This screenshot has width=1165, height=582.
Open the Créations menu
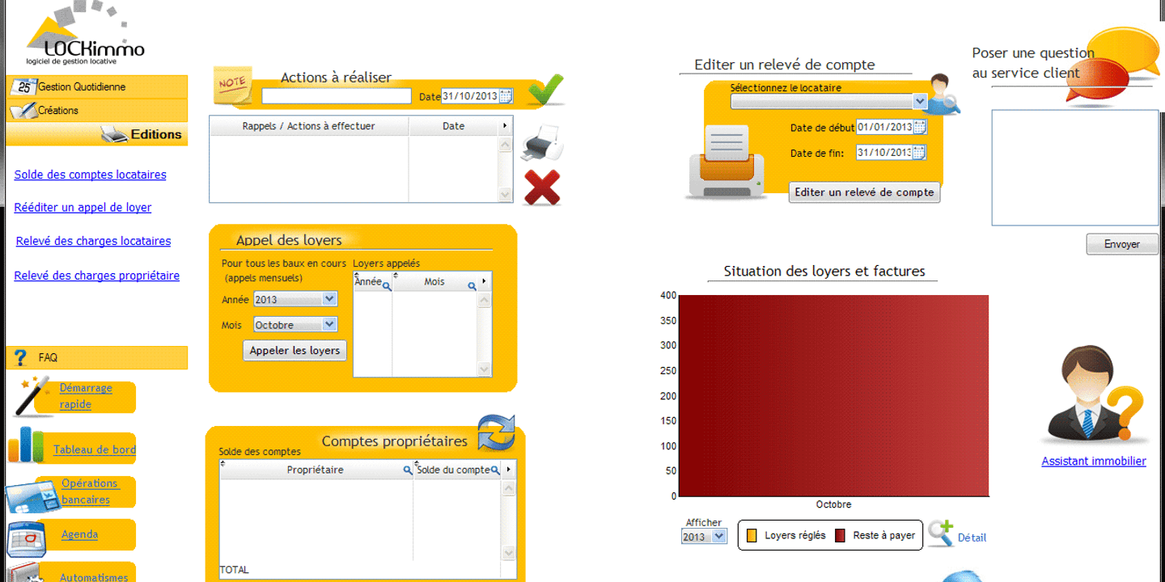pyautogui.click(x=96, y=110)
